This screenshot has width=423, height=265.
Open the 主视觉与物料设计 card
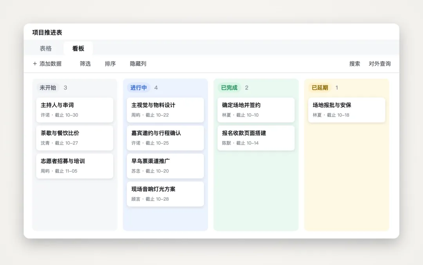[x=165, y=110]
